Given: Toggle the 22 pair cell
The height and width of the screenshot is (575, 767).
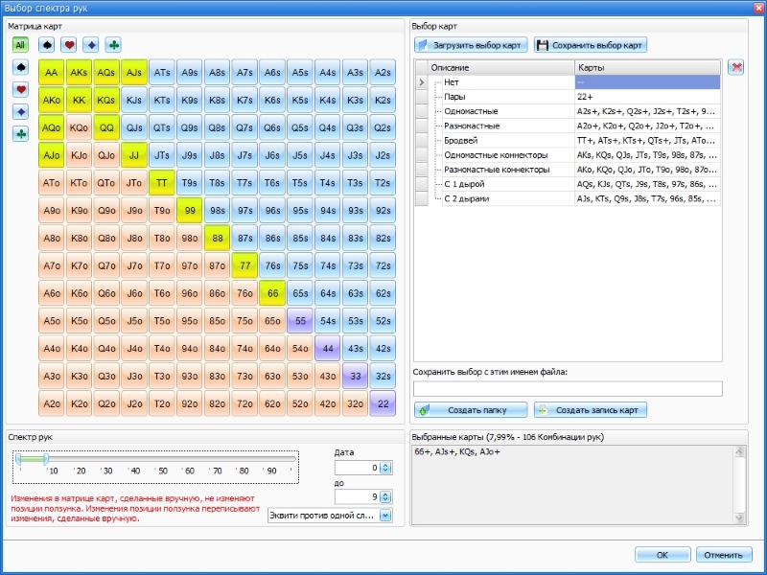Looking at the screenshot, I should click(383, 403).
